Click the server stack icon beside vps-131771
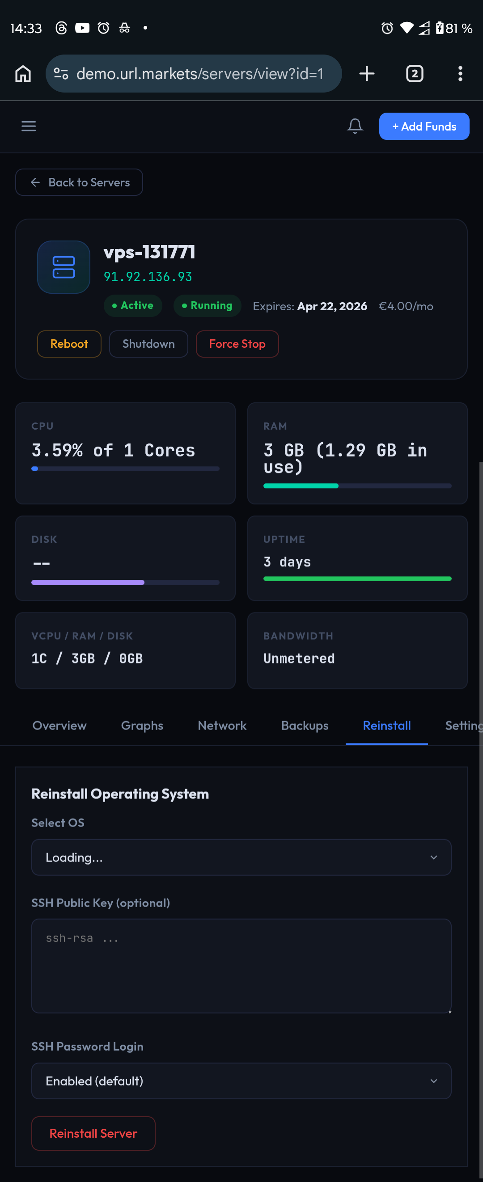The width and height of the screenshot is (483, 1182). (x=64, y=267)
